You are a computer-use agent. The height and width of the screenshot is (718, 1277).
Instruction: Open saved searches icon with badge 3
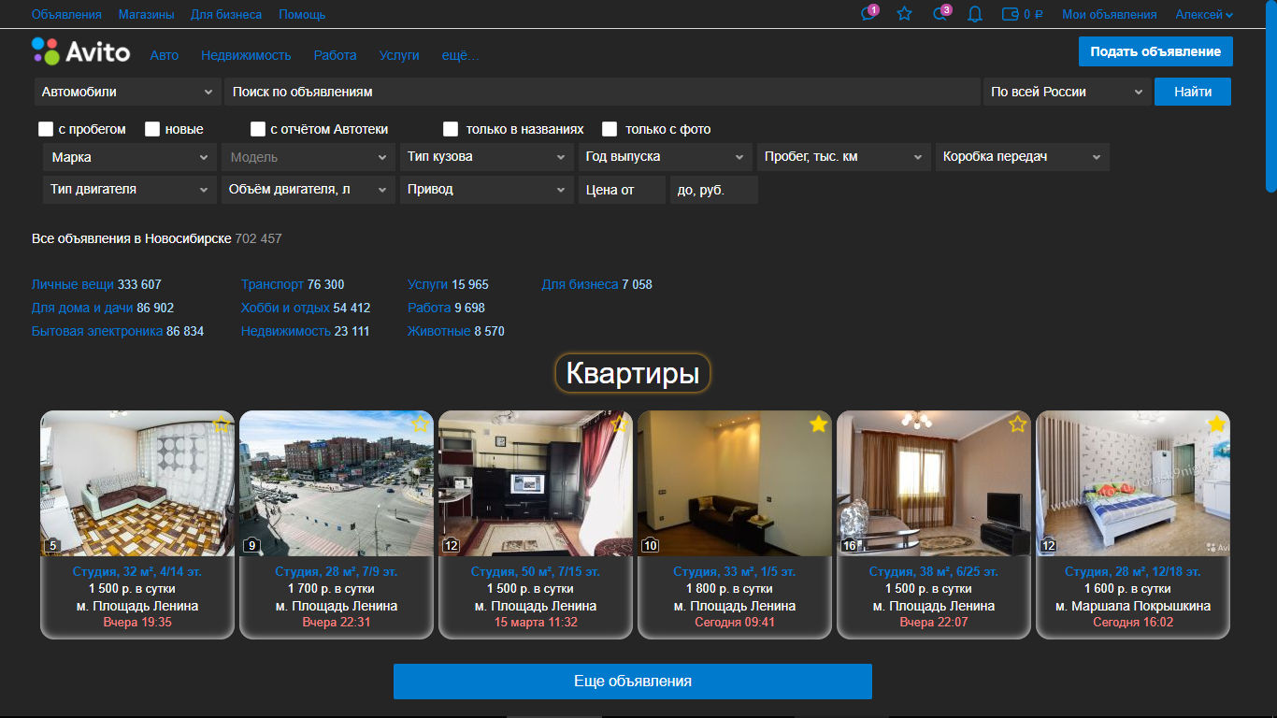coord(940,14)
